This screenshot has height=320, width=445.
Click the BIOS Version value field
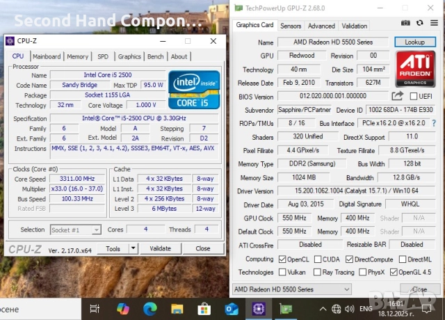333,96
